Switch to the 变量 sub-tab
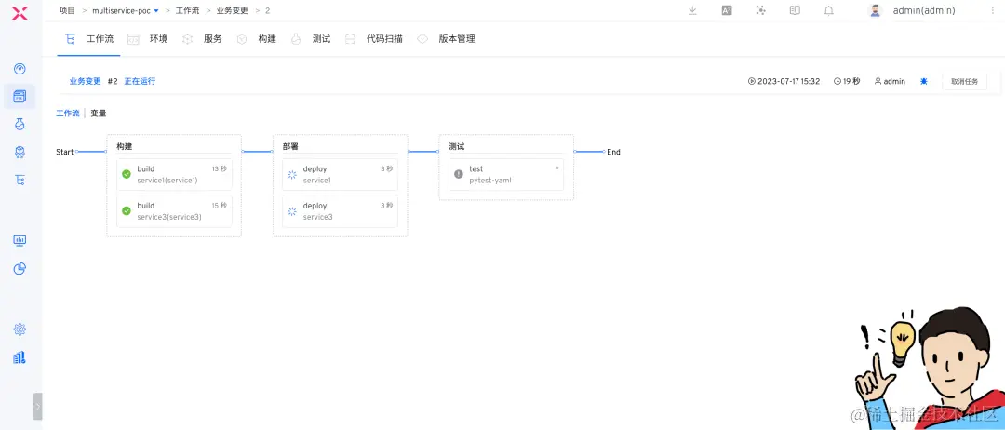The image size is (1005, 430). [98, 114]
